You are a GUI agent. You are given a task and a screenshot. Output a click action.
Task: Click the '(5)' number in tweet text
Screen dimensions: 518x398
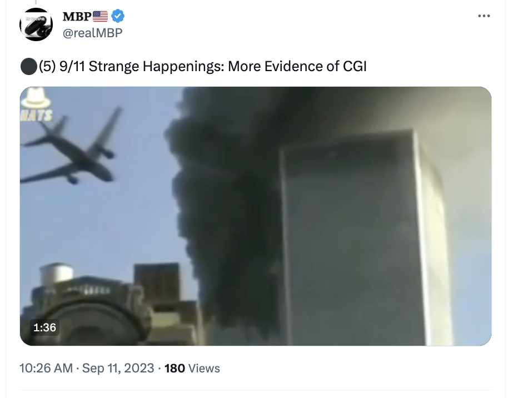(x=48, y=66)
